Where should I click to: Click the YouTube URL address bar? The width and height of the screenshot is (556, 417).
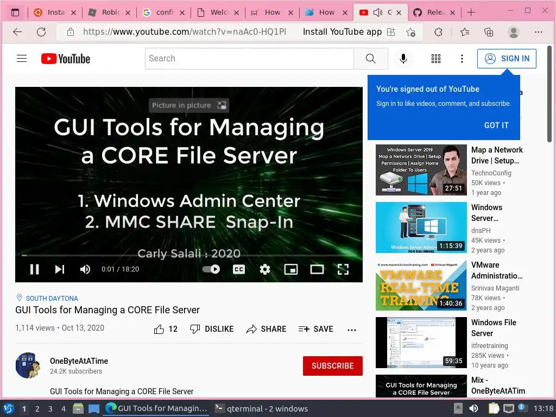(185, 32)
